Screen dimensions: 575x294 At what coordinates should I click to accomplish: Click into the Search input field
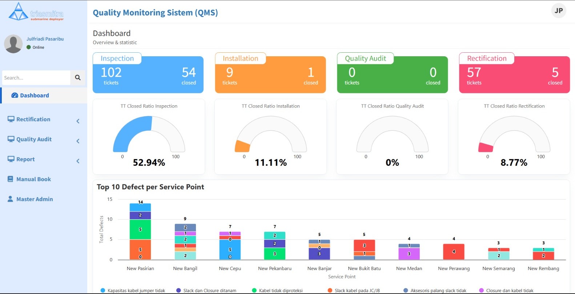(x=36, y=78)
